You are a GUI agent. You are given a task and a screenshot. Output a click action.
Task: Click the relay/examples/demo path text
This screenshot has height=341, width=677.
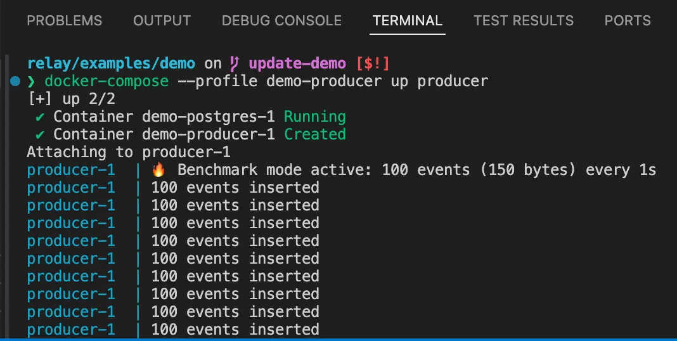point(111,63)
